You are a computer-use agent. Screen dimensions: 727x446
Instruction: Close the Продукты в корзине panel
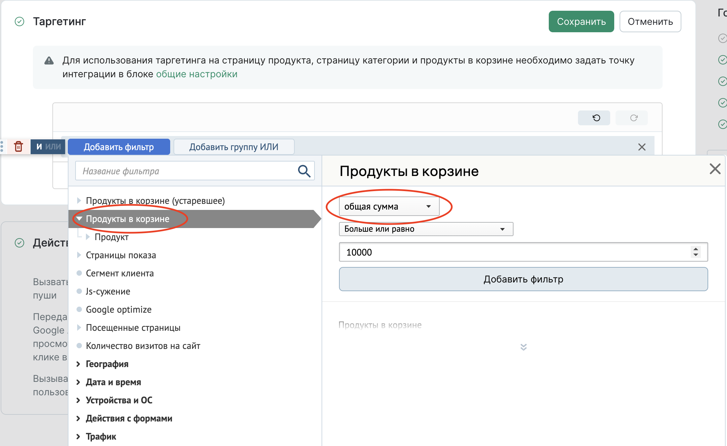pos(715,169)
